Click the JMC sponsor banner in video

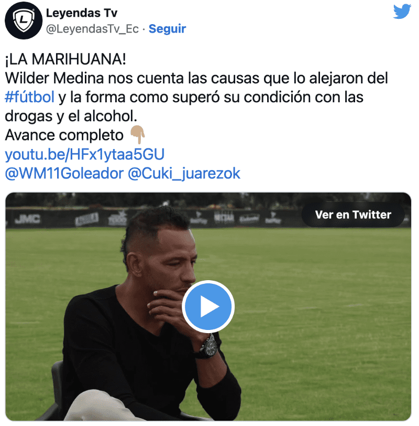(x=27, y=219)
